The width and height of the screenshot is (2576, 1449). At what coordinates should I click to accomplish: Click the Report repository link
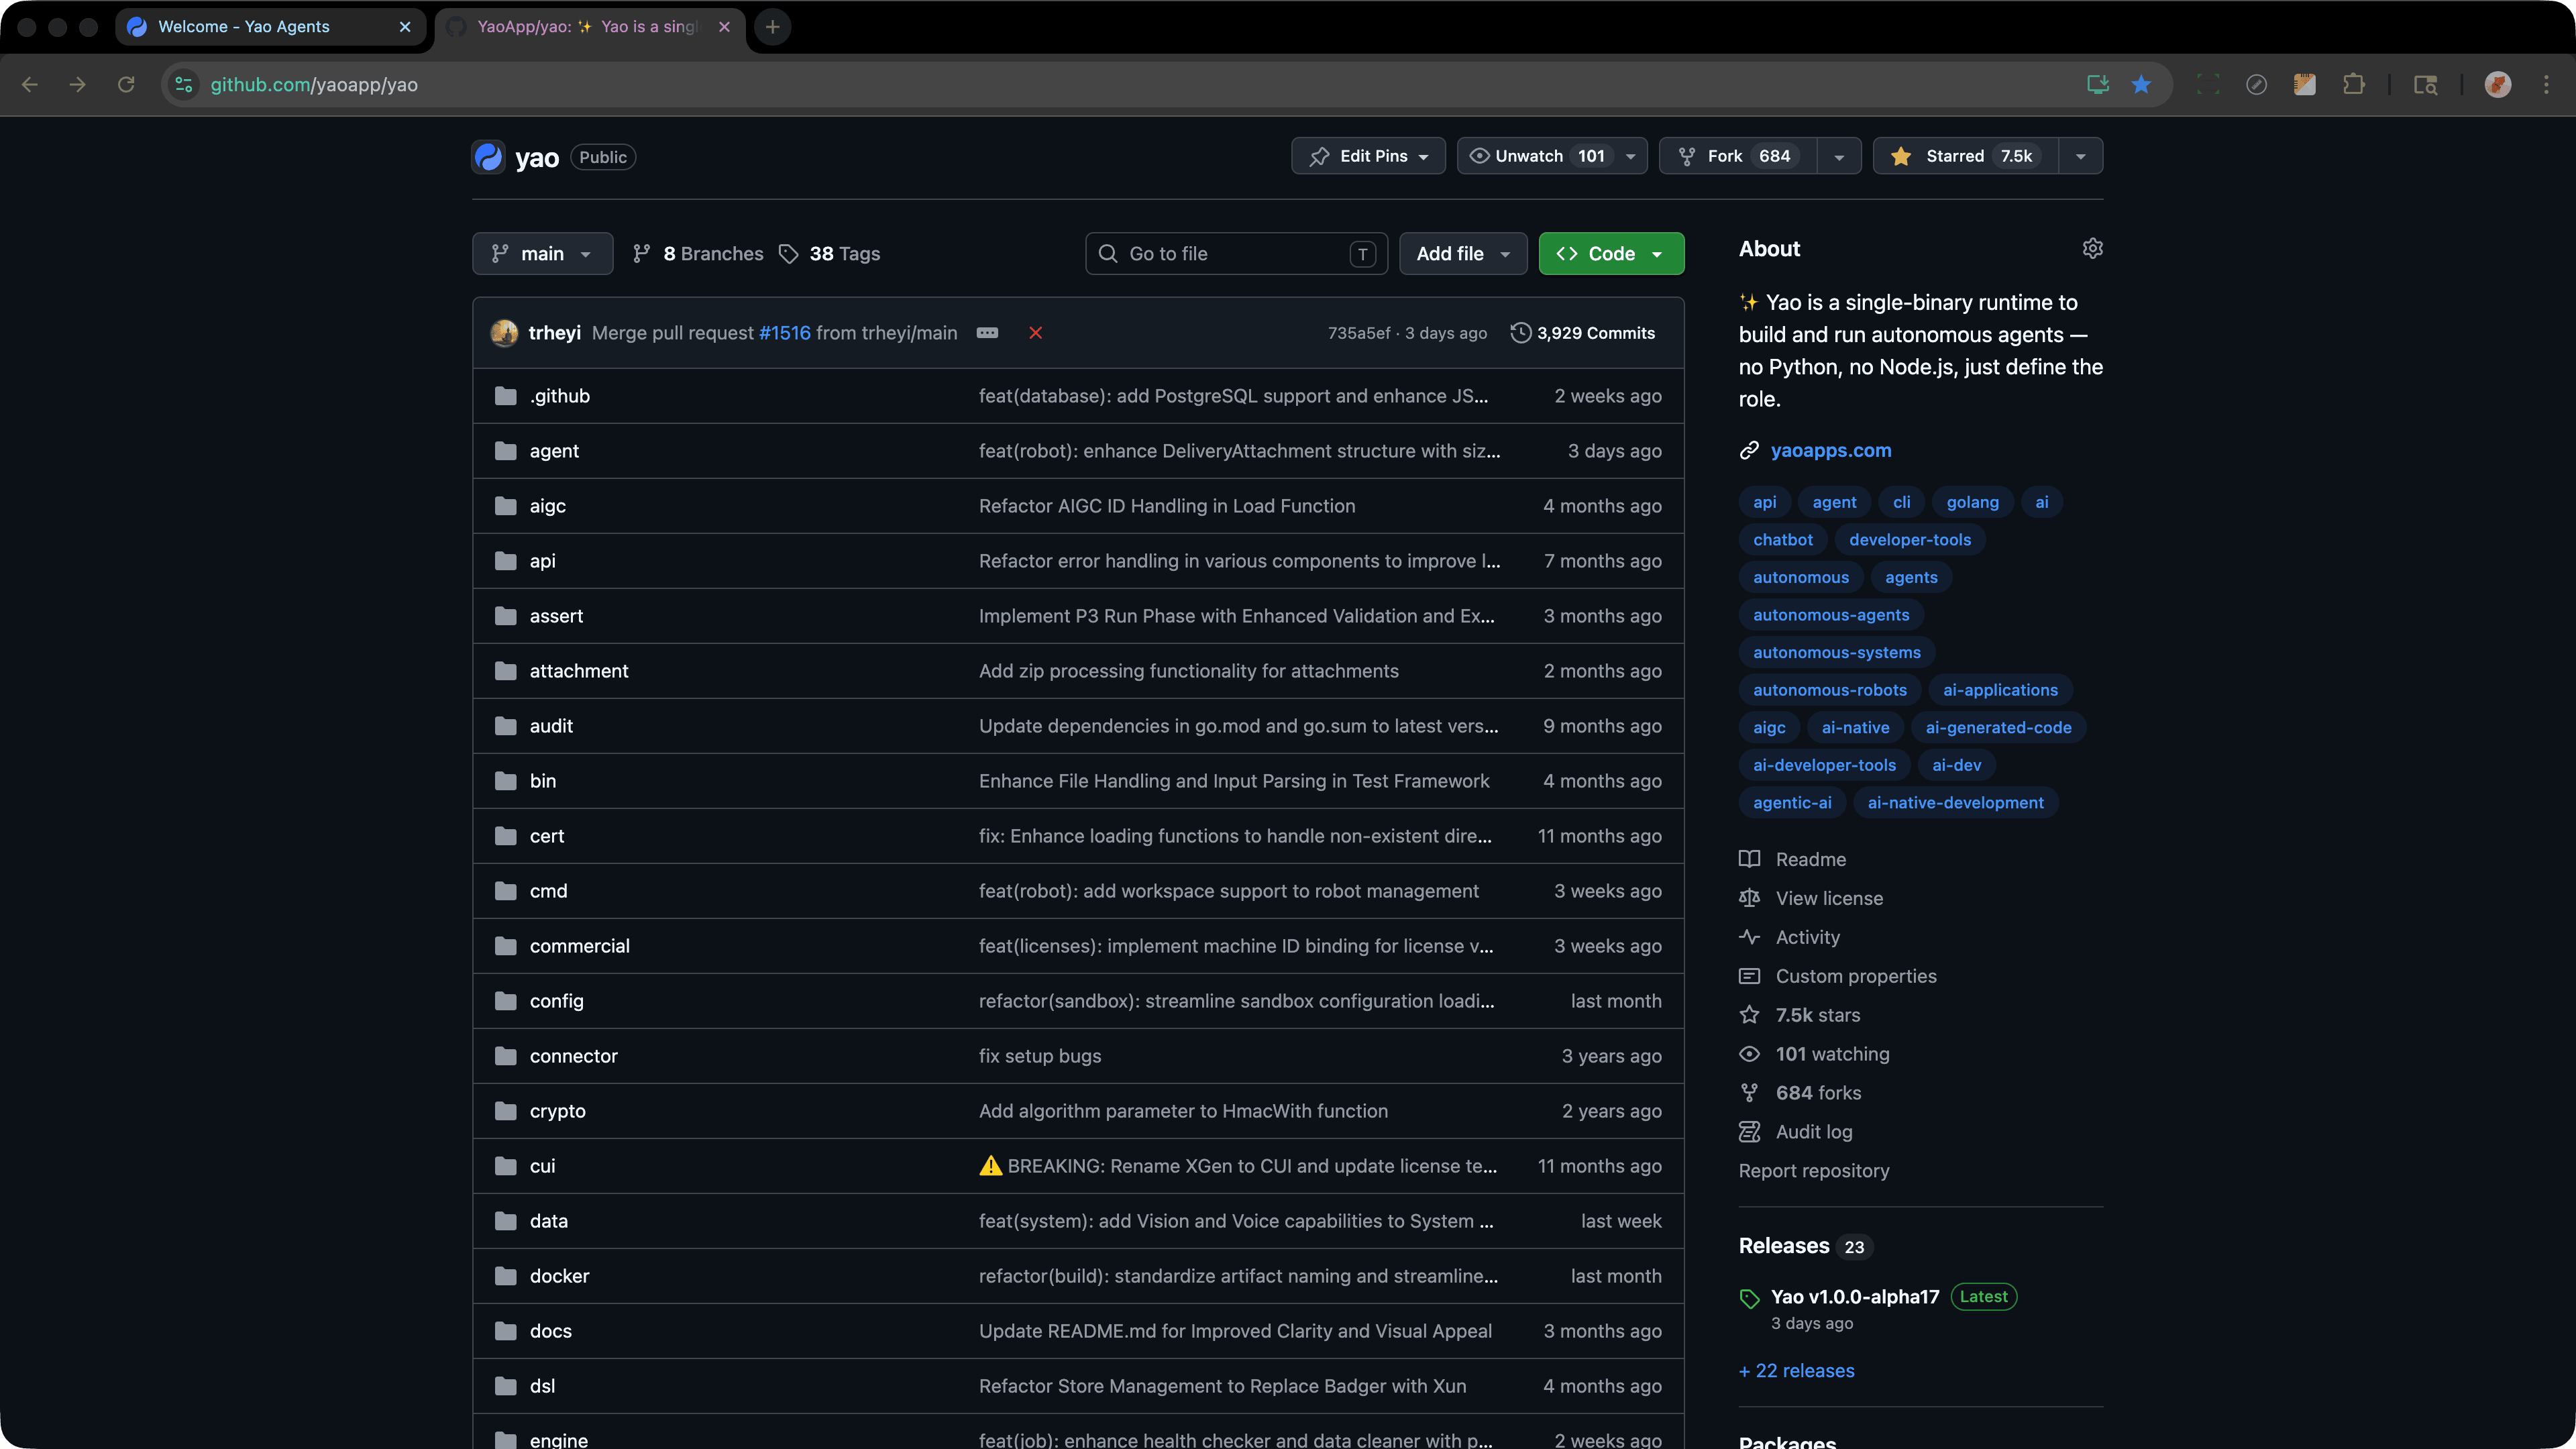coord(1813,1171)
